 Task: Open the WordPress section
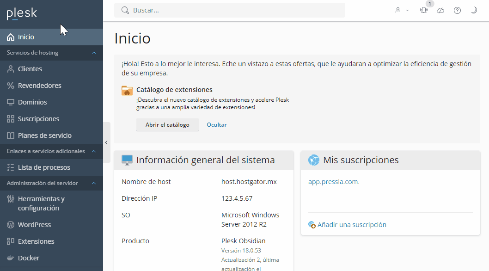[x=51, y=225]
